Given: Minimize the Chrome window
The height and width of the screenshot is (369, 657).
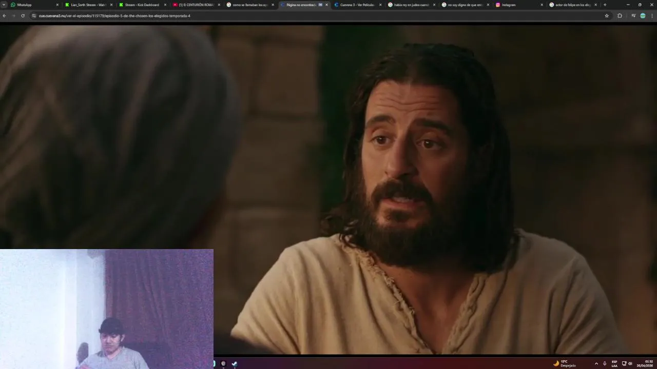Looking at the screenshot, I should [628, 5].
